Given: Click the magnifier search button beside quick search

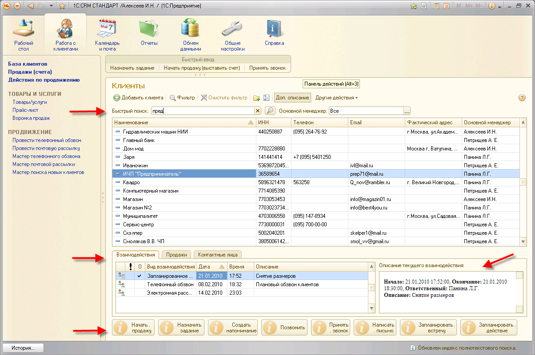Looking at the screenshot, I should pyautogui.click(x=270, y=111).
